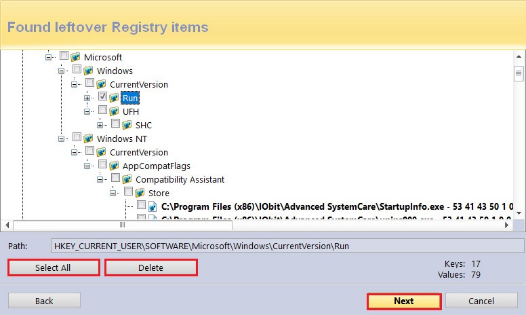526x315 pixels.
Task: Click the horizontal scrollbar right arrow
Action: [x=507, y=225]
